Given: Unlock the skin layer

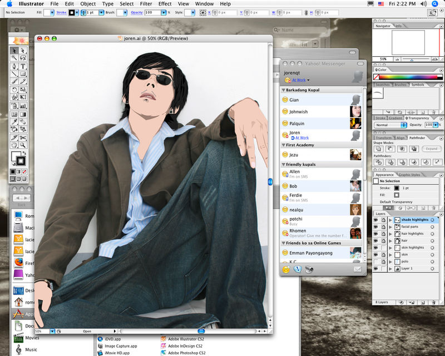Looking at the screenshot, I should point(383,255).
